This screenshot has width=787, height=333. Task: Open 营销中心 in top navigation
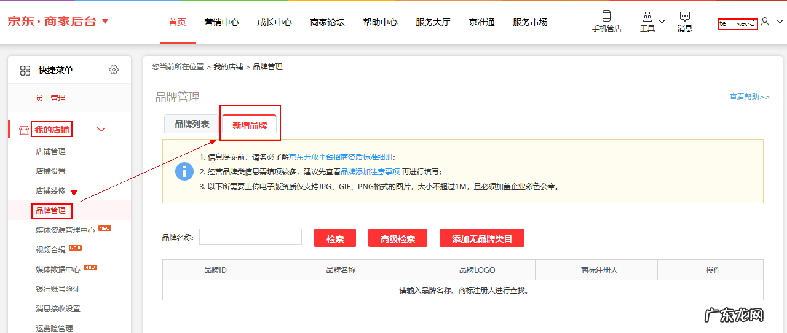(x=221, y=22)
